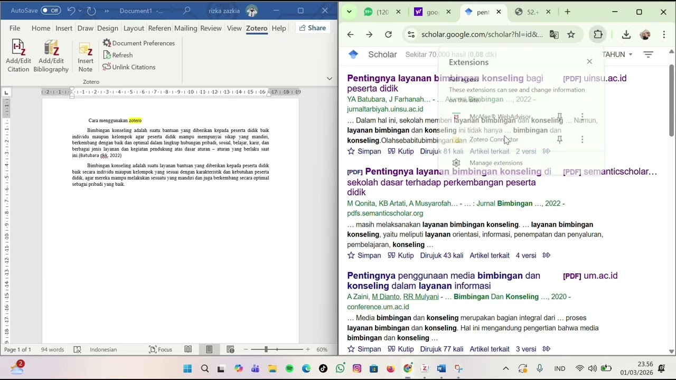Click the Windows Start button
The height and width of the screenshot is (380, 676).
click(x=187, y=368)
